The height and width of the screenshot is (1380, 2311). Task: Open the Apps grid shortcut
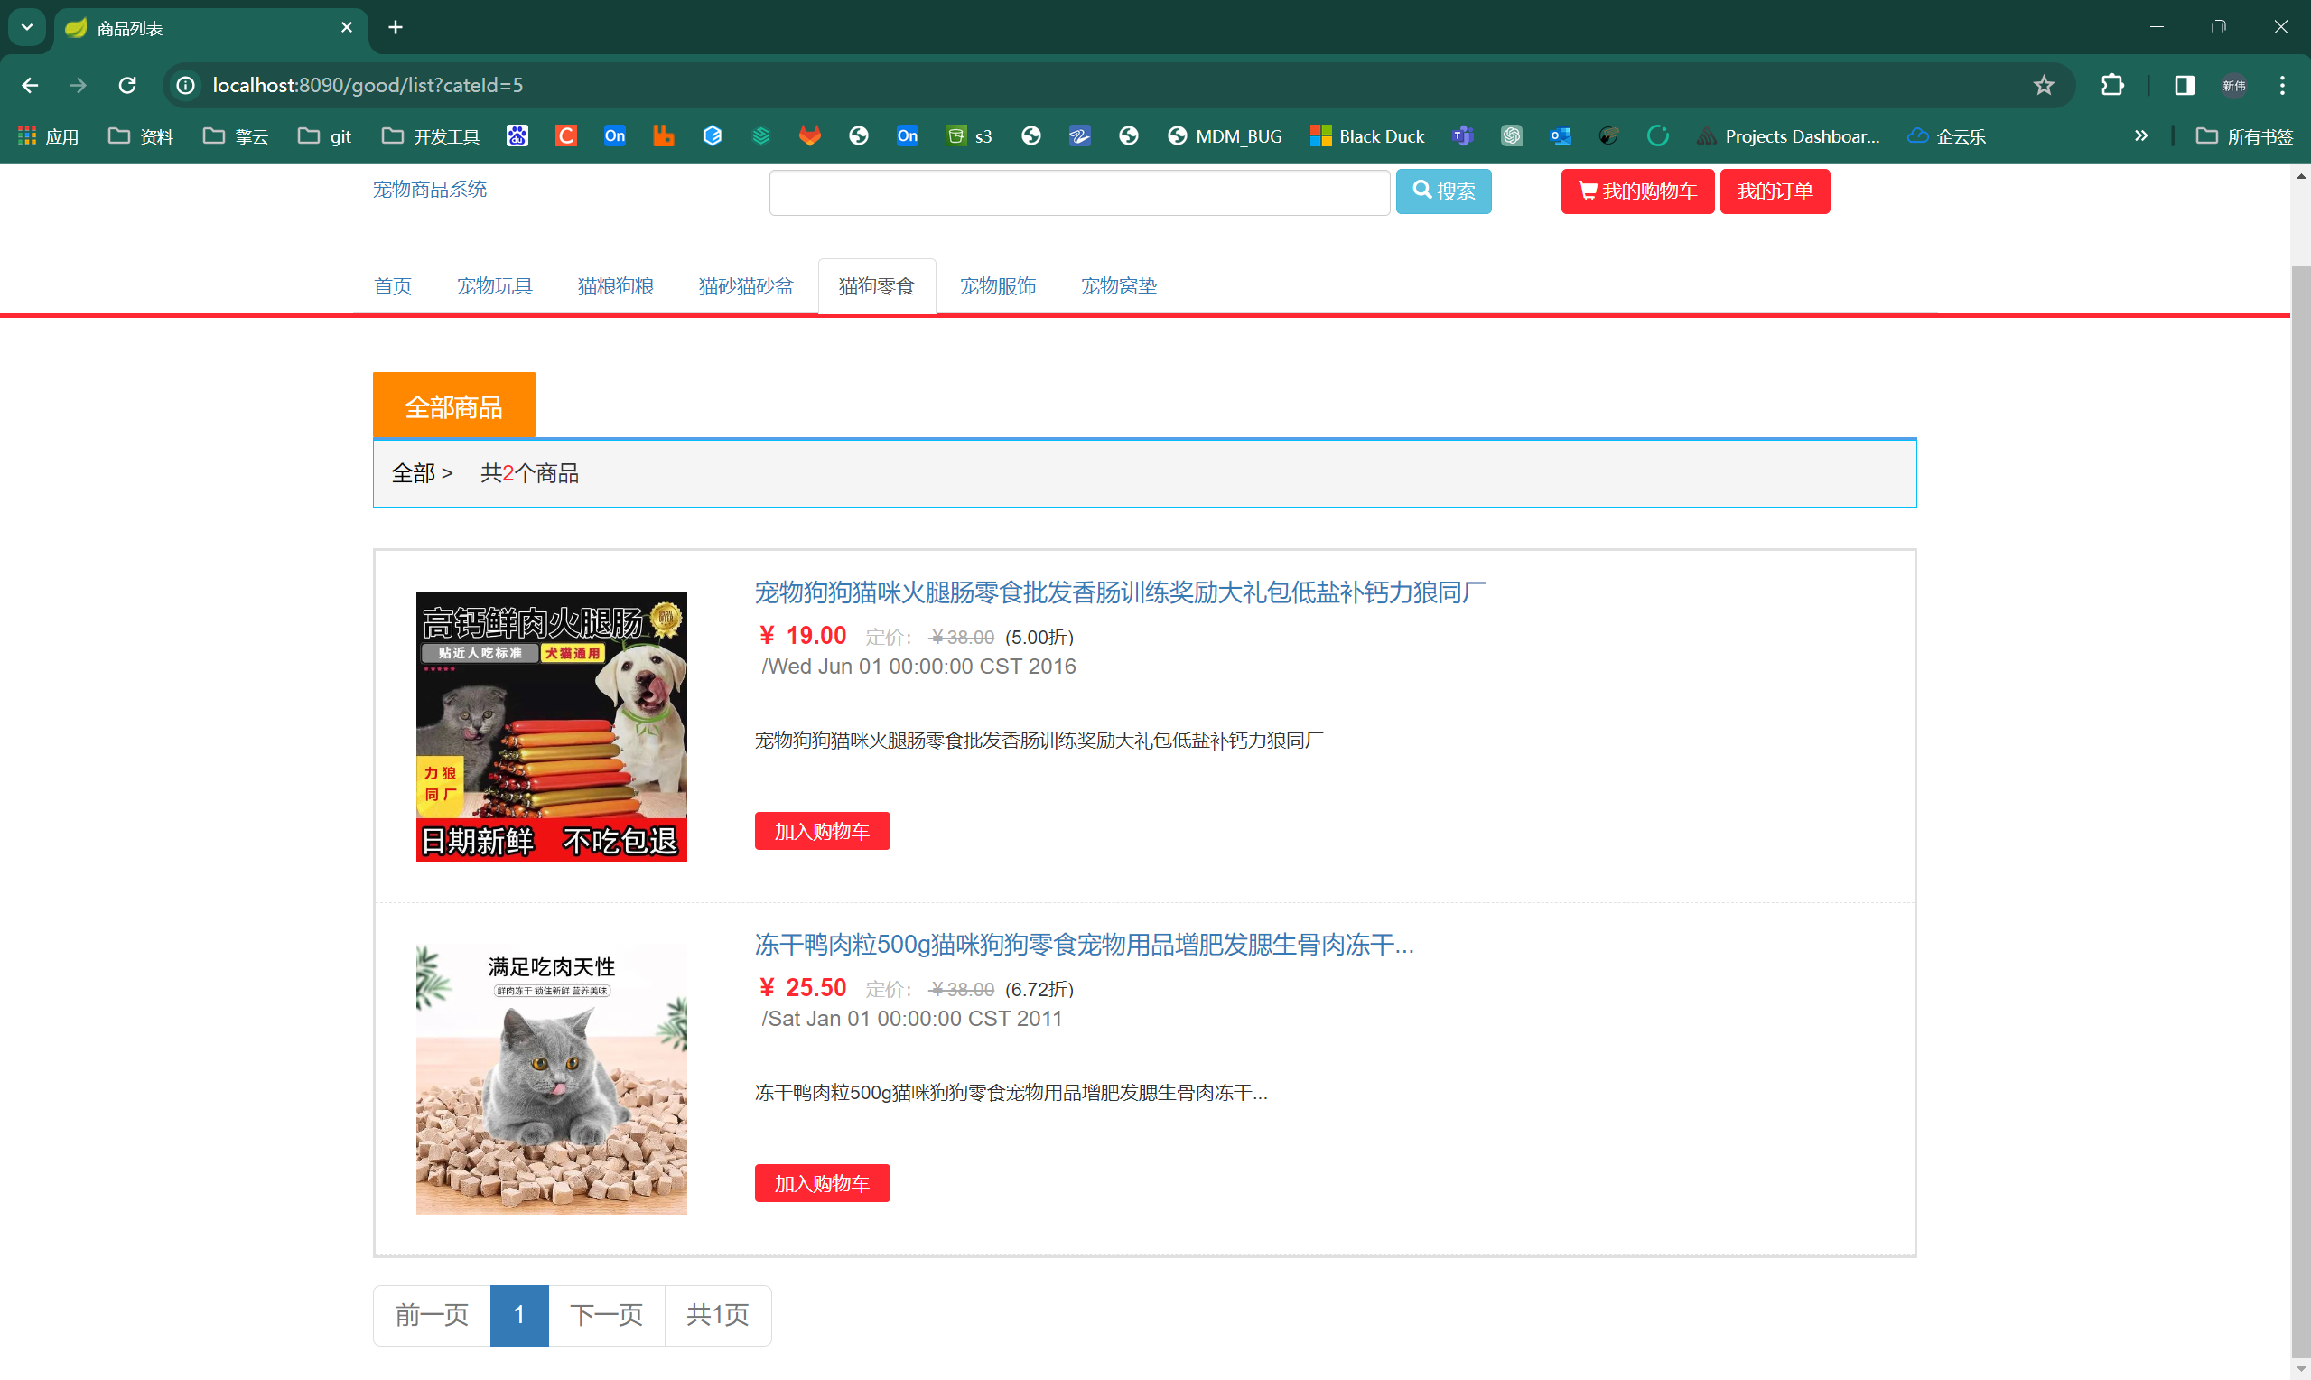point(49,136)
